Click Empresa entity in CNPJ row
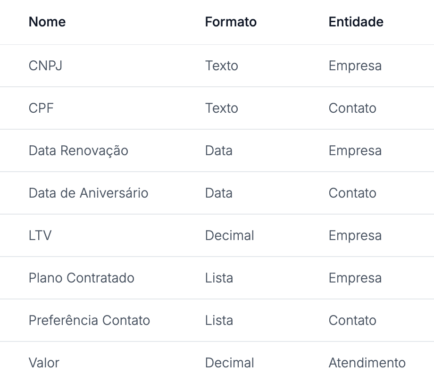Screen dimensions: 434x382 [355, 66]
